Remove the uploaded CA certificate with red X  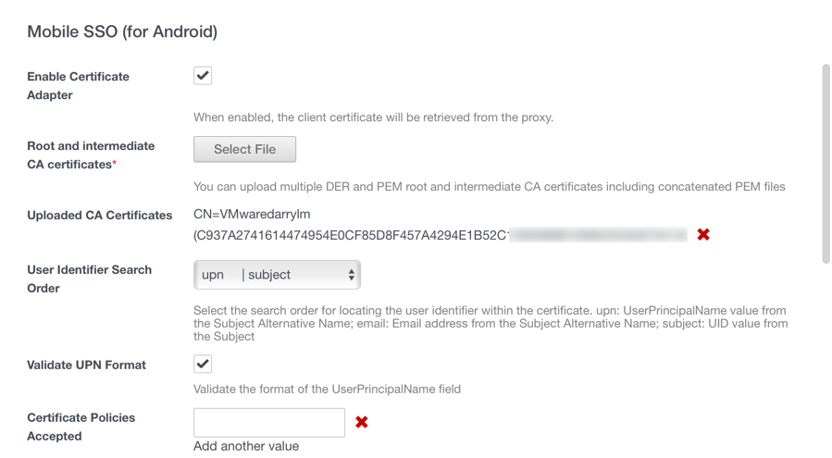(703, 234)
